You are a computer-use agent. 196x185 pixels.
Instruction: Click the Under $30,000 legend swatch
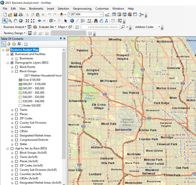21,105
